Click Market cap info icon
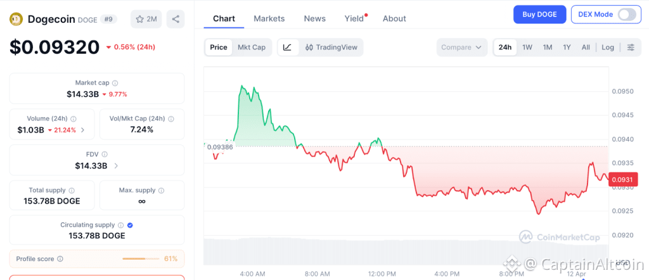Screen dimensions: 649x280 click(x=115, y=83)
